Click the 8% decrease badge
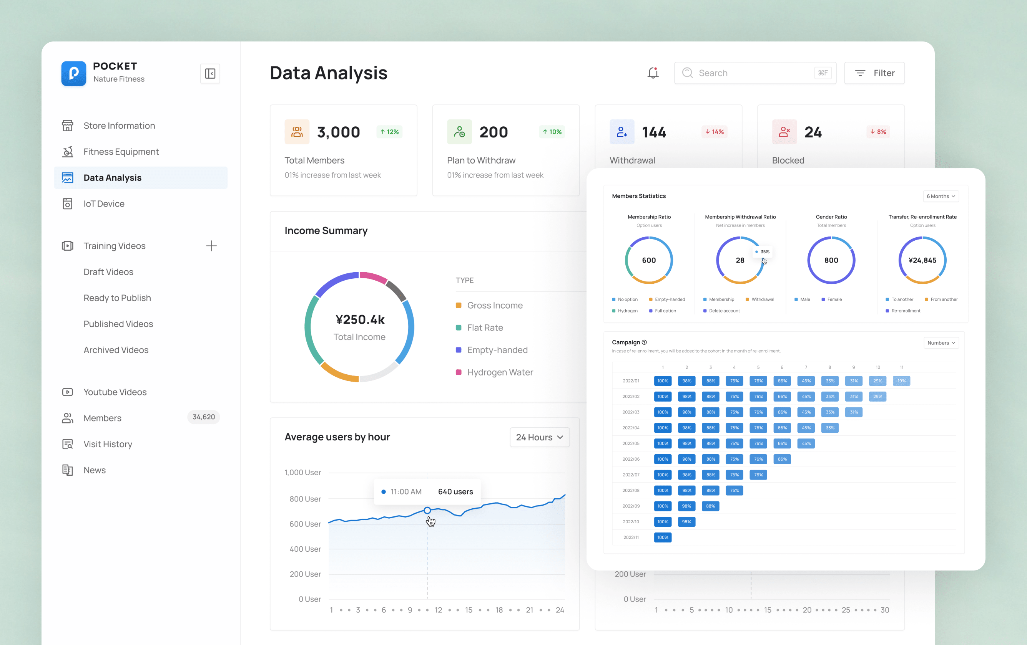The height and width of the screenshot is (645, 1027). (x=878, y=132)
